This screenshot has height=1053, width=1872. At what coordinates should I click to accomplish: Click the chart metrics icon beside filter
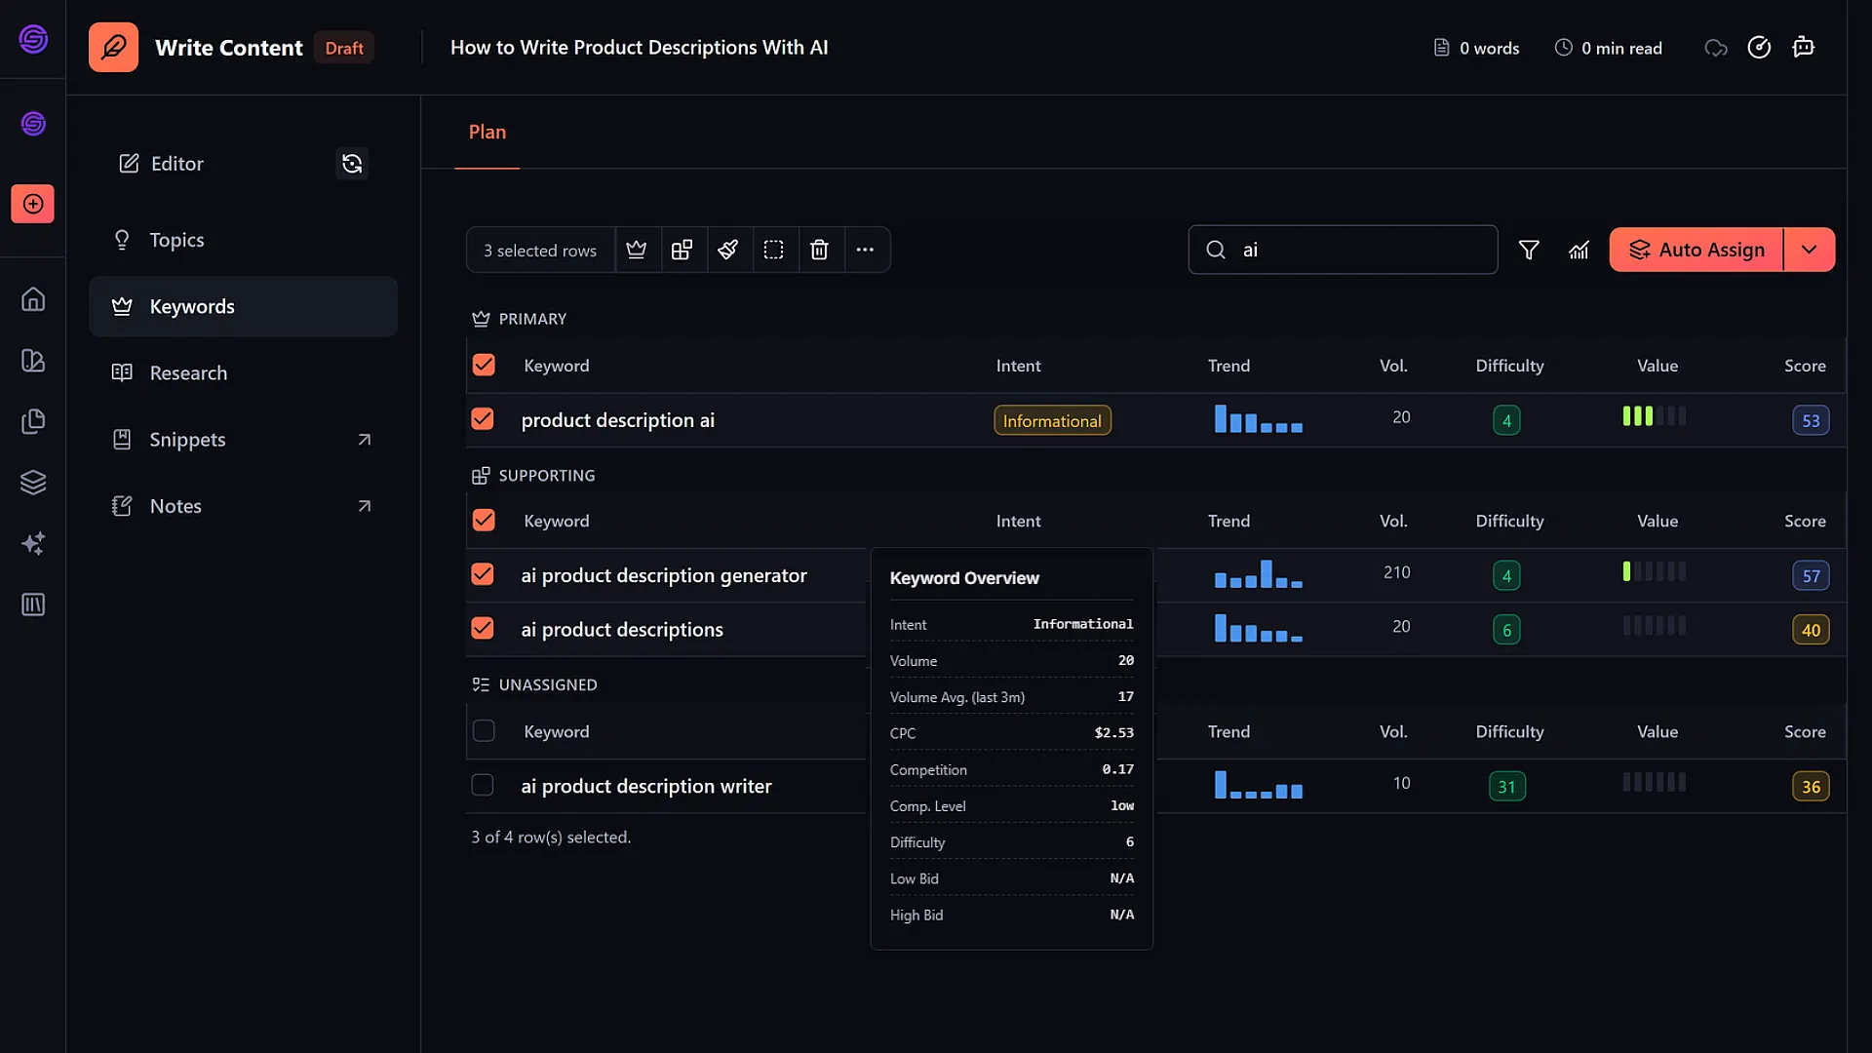tap(1579, 251)
